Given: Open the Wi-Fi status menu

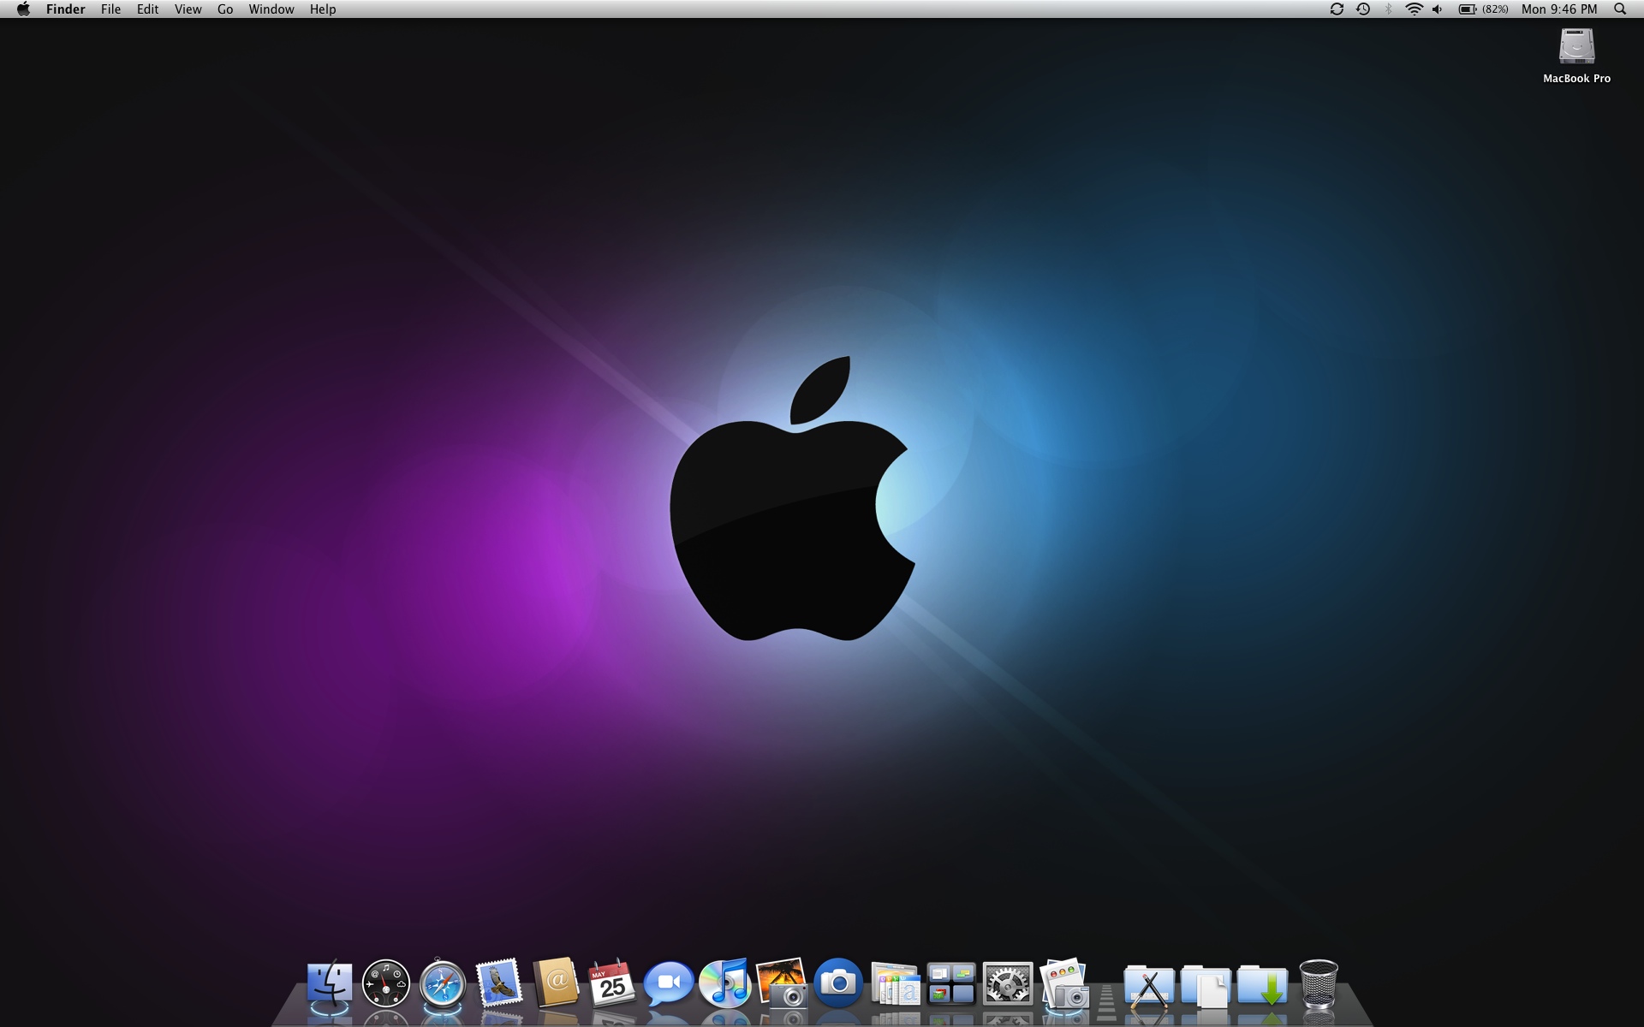Looking at the screenshot, I should [1414, 9].
